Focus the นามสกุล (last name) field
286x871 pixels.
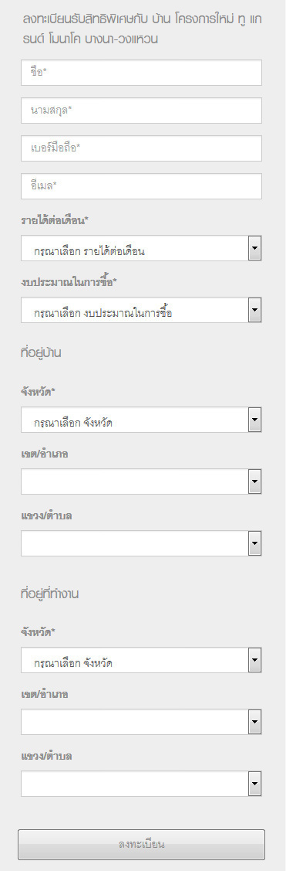click(x=141, y=111)
